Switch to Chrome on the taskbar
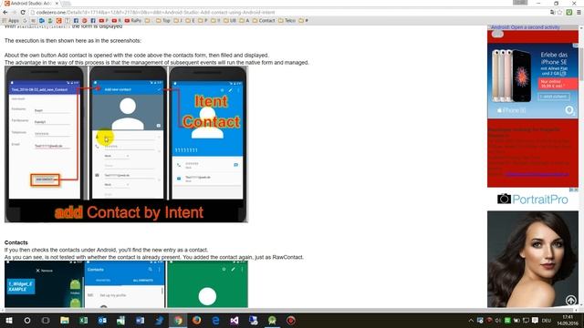584x328 pixels. (178, 320)
